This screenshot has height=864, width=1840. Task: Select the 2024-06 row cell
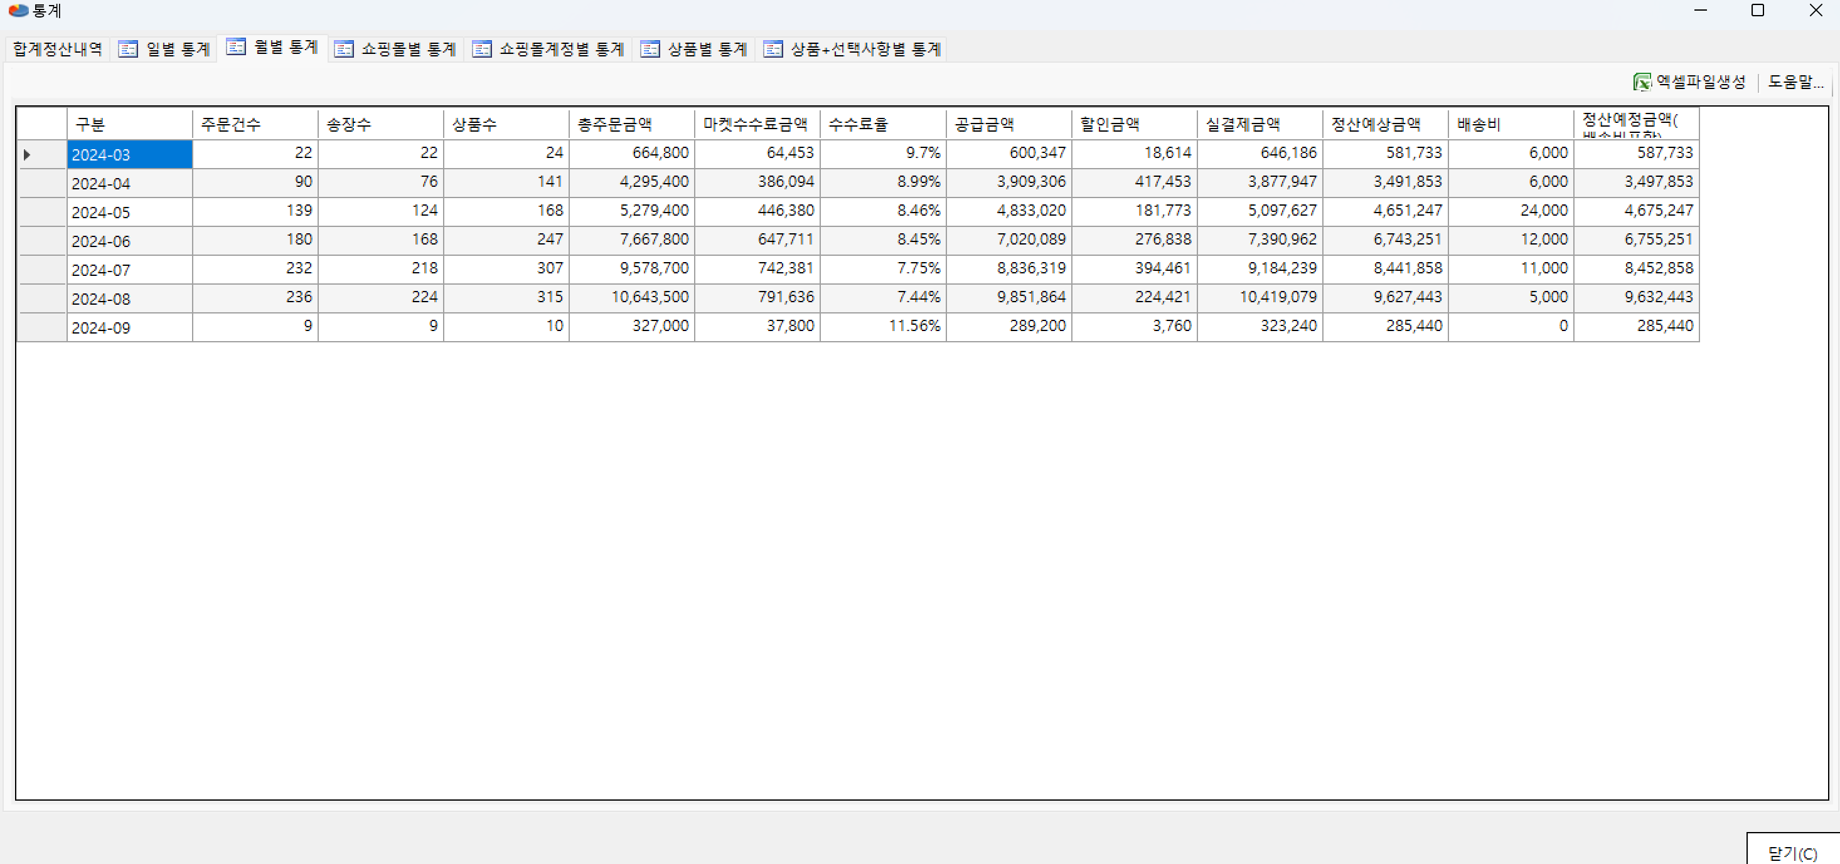pyautogui.click(x=129, y=241)
